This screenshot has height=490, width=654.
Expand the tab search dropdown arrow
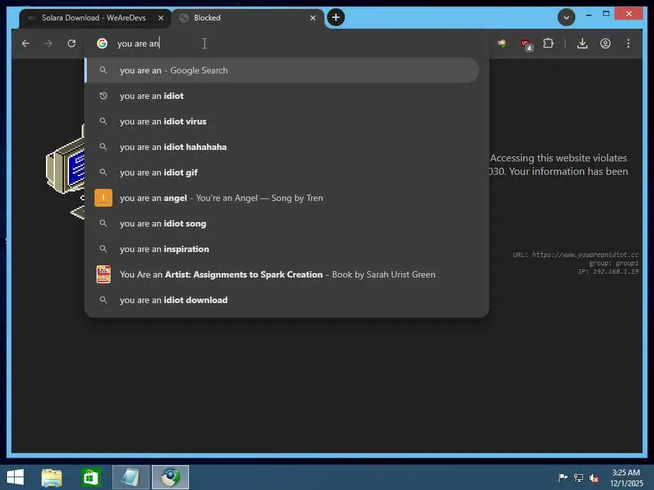pyautogui.click(x=566, y=17)
